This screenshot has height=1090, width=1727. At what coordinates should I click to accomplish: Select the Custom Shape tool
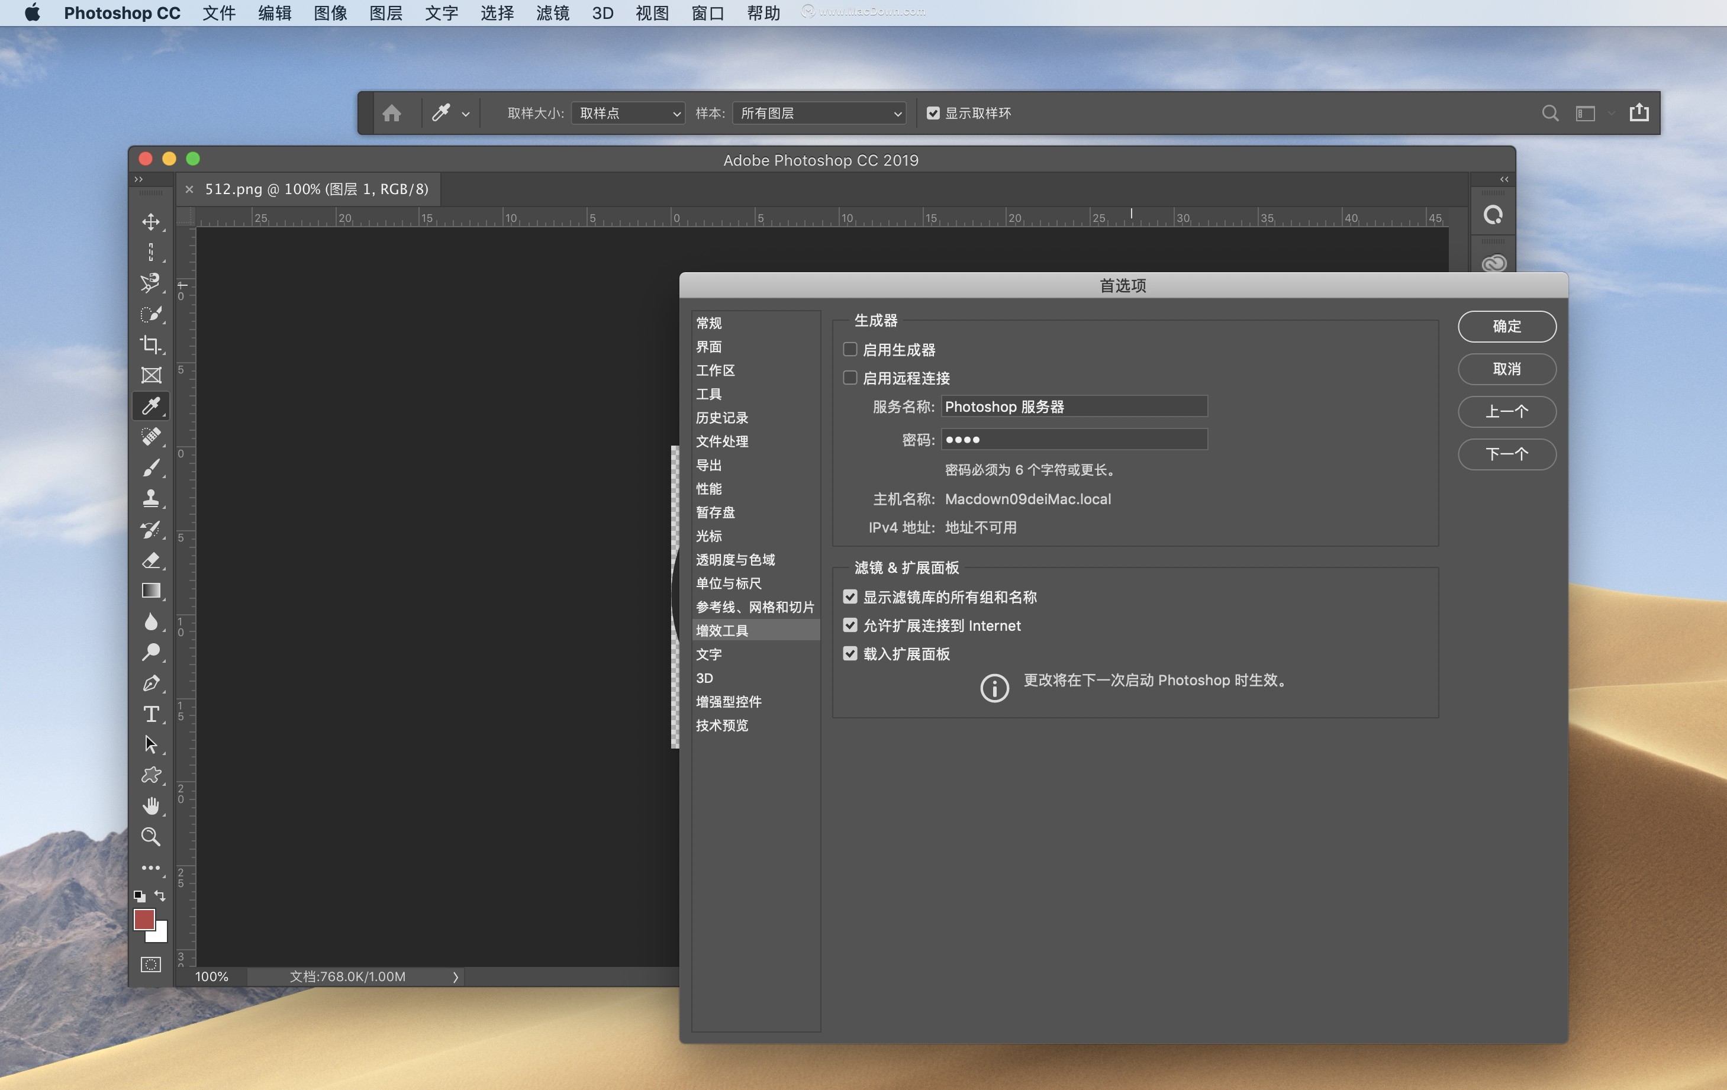[x=150, y=775]
